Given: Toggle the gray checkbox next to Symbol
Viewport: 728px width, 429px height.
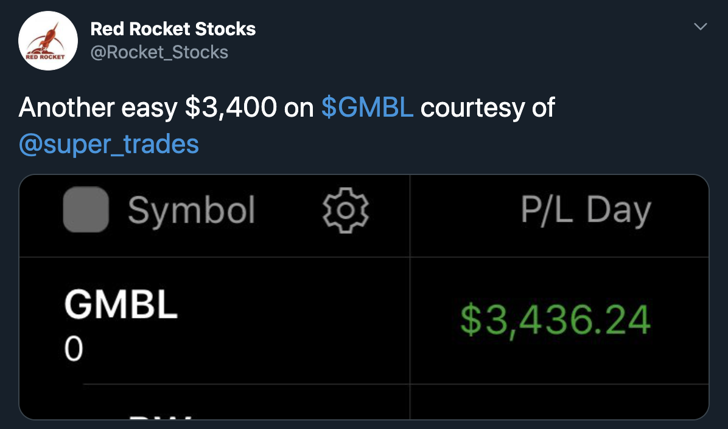Looking at the screenshot, I should coord(86,210).
